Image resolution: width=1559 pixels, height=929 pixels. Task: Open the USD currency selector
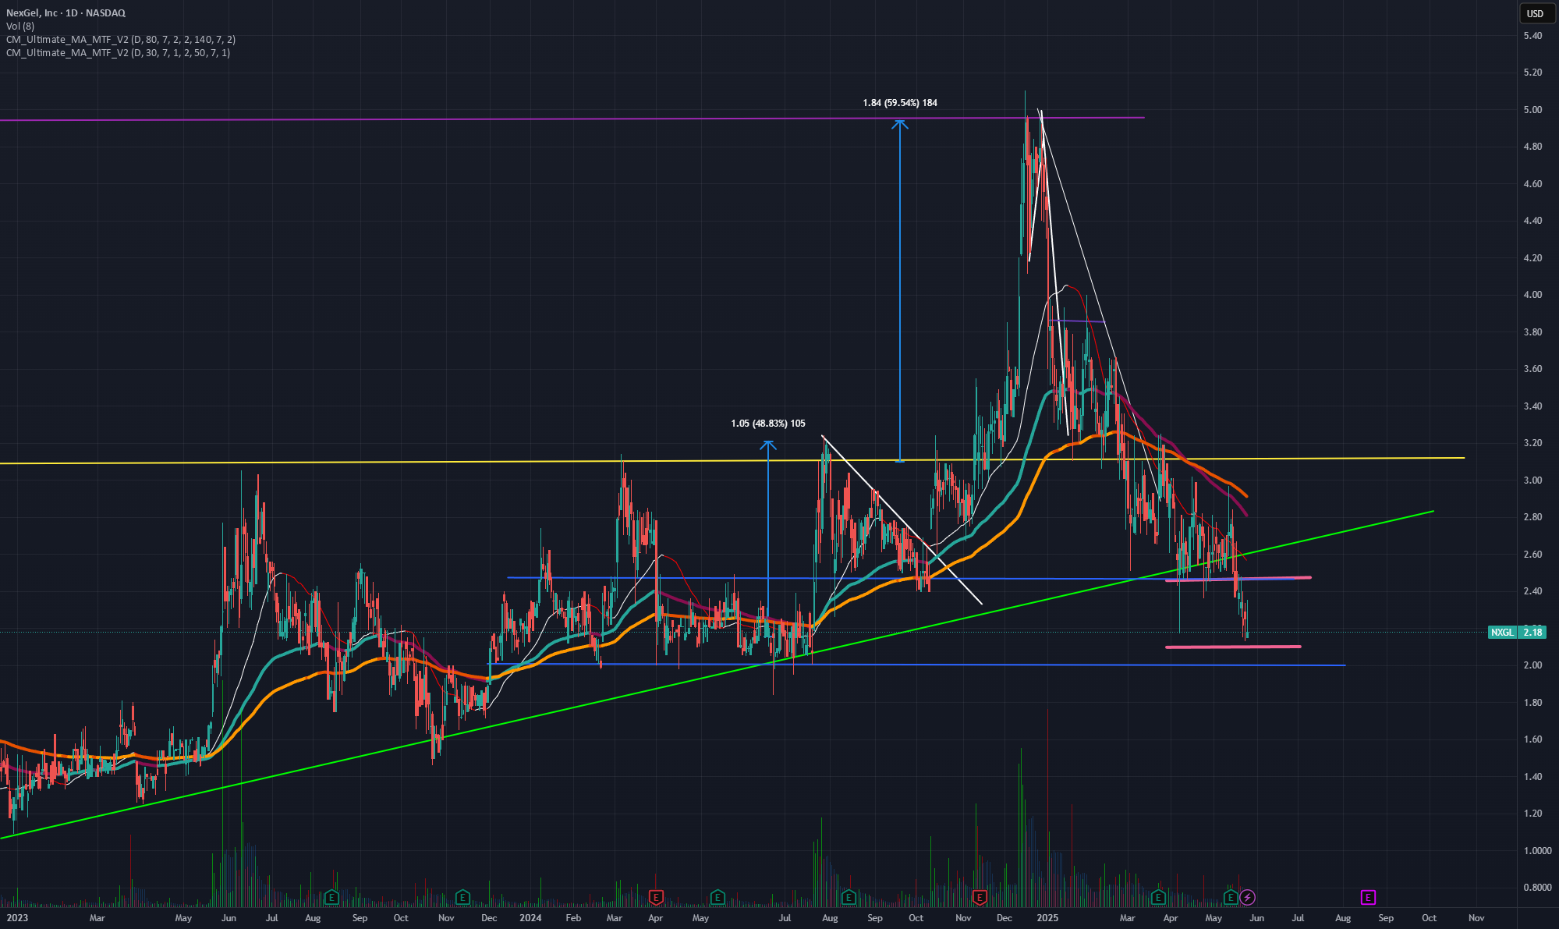1535,13
